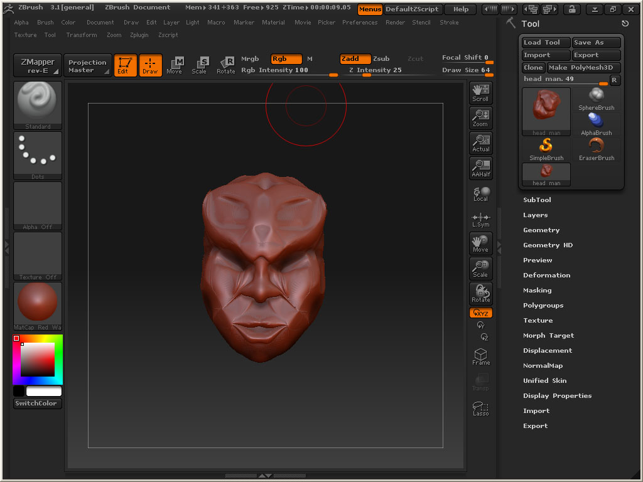Click the Z Intensity slider
The image size is (643, 482).
coord(376,70)
